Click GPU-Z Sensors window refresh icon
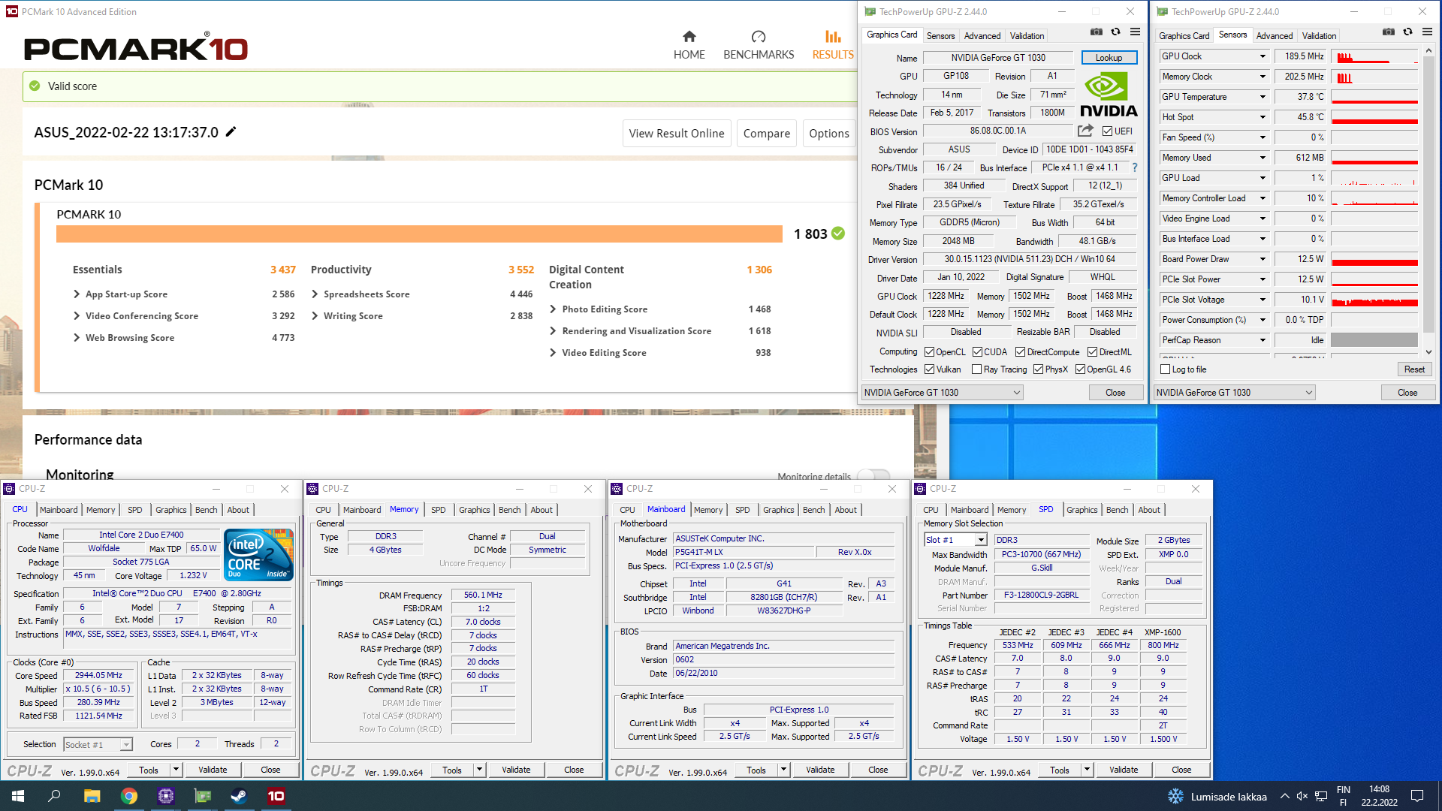1442x811 pixels. tap(1407, 32)
